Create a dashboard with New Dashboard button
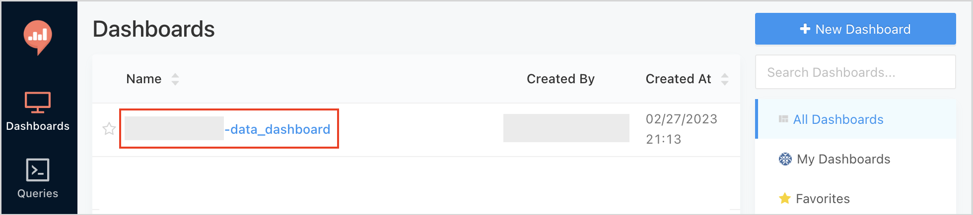The height and width of the screenshot is (215, 973). (855, 29)
